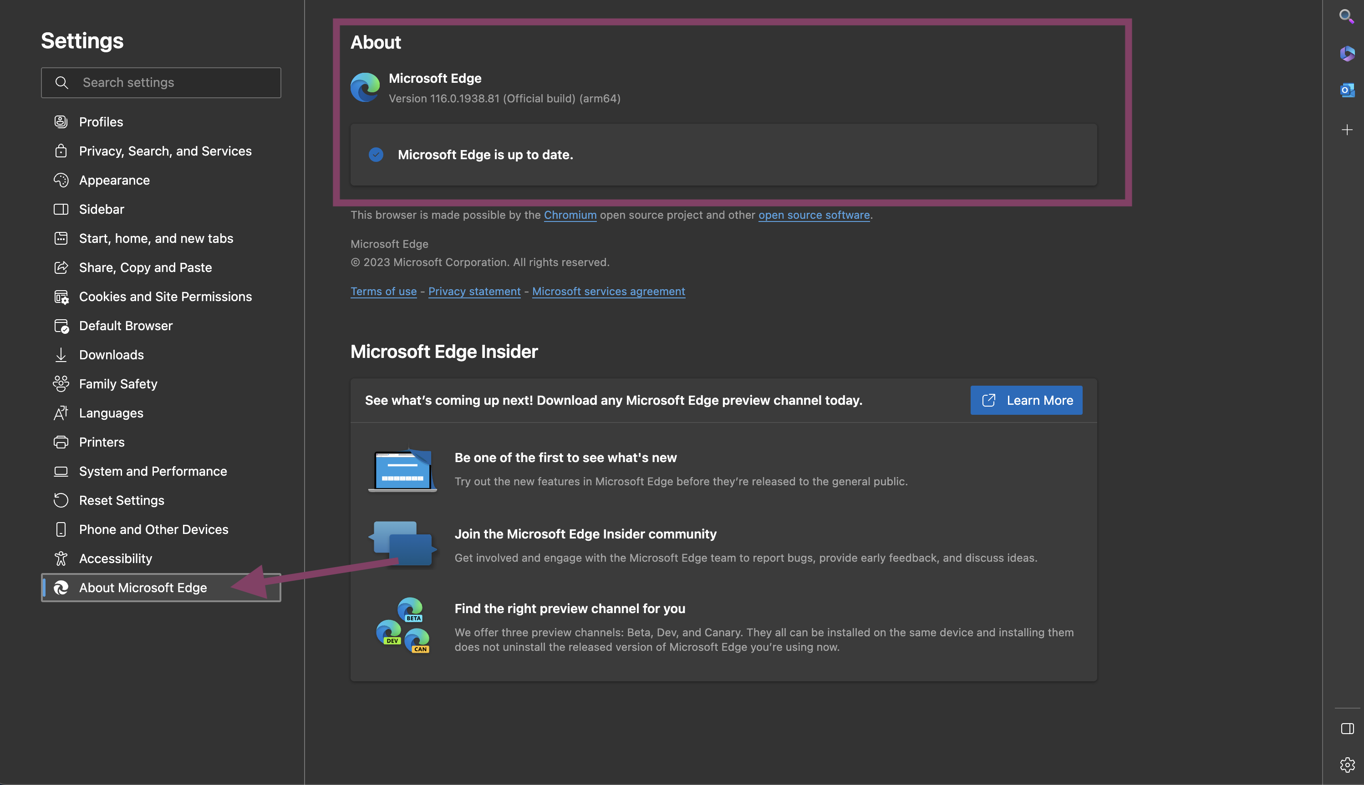The height and width of the screenshot is (785, 1364).
Task: Go to Cookies and Site Permissions
Action: [x=161, y=297]
